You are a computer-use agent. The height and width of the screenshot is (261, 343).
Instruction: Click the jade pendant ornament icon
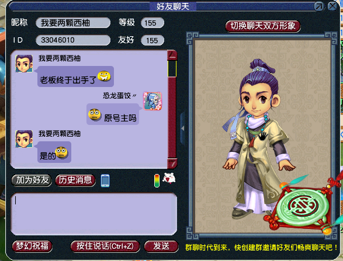pos(302,207)
